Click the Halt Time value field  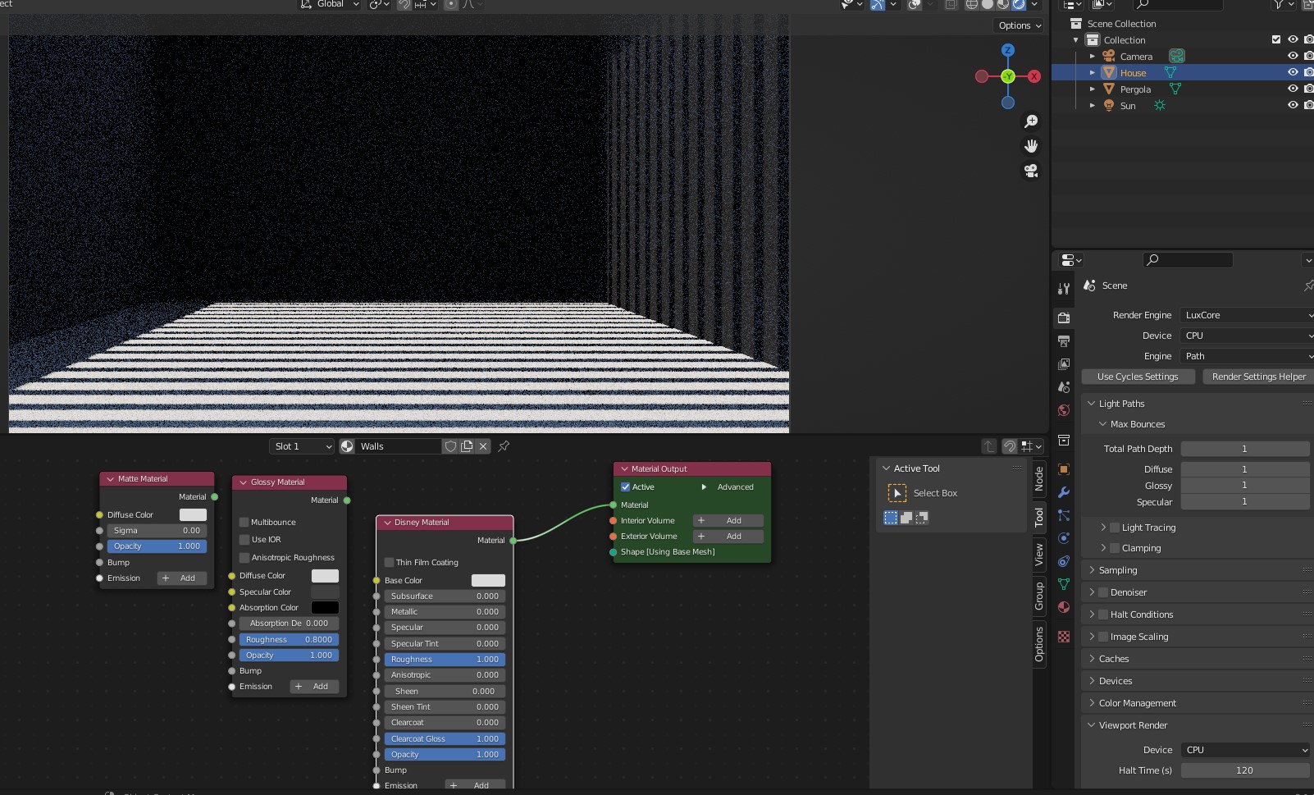click(1244, 770)
